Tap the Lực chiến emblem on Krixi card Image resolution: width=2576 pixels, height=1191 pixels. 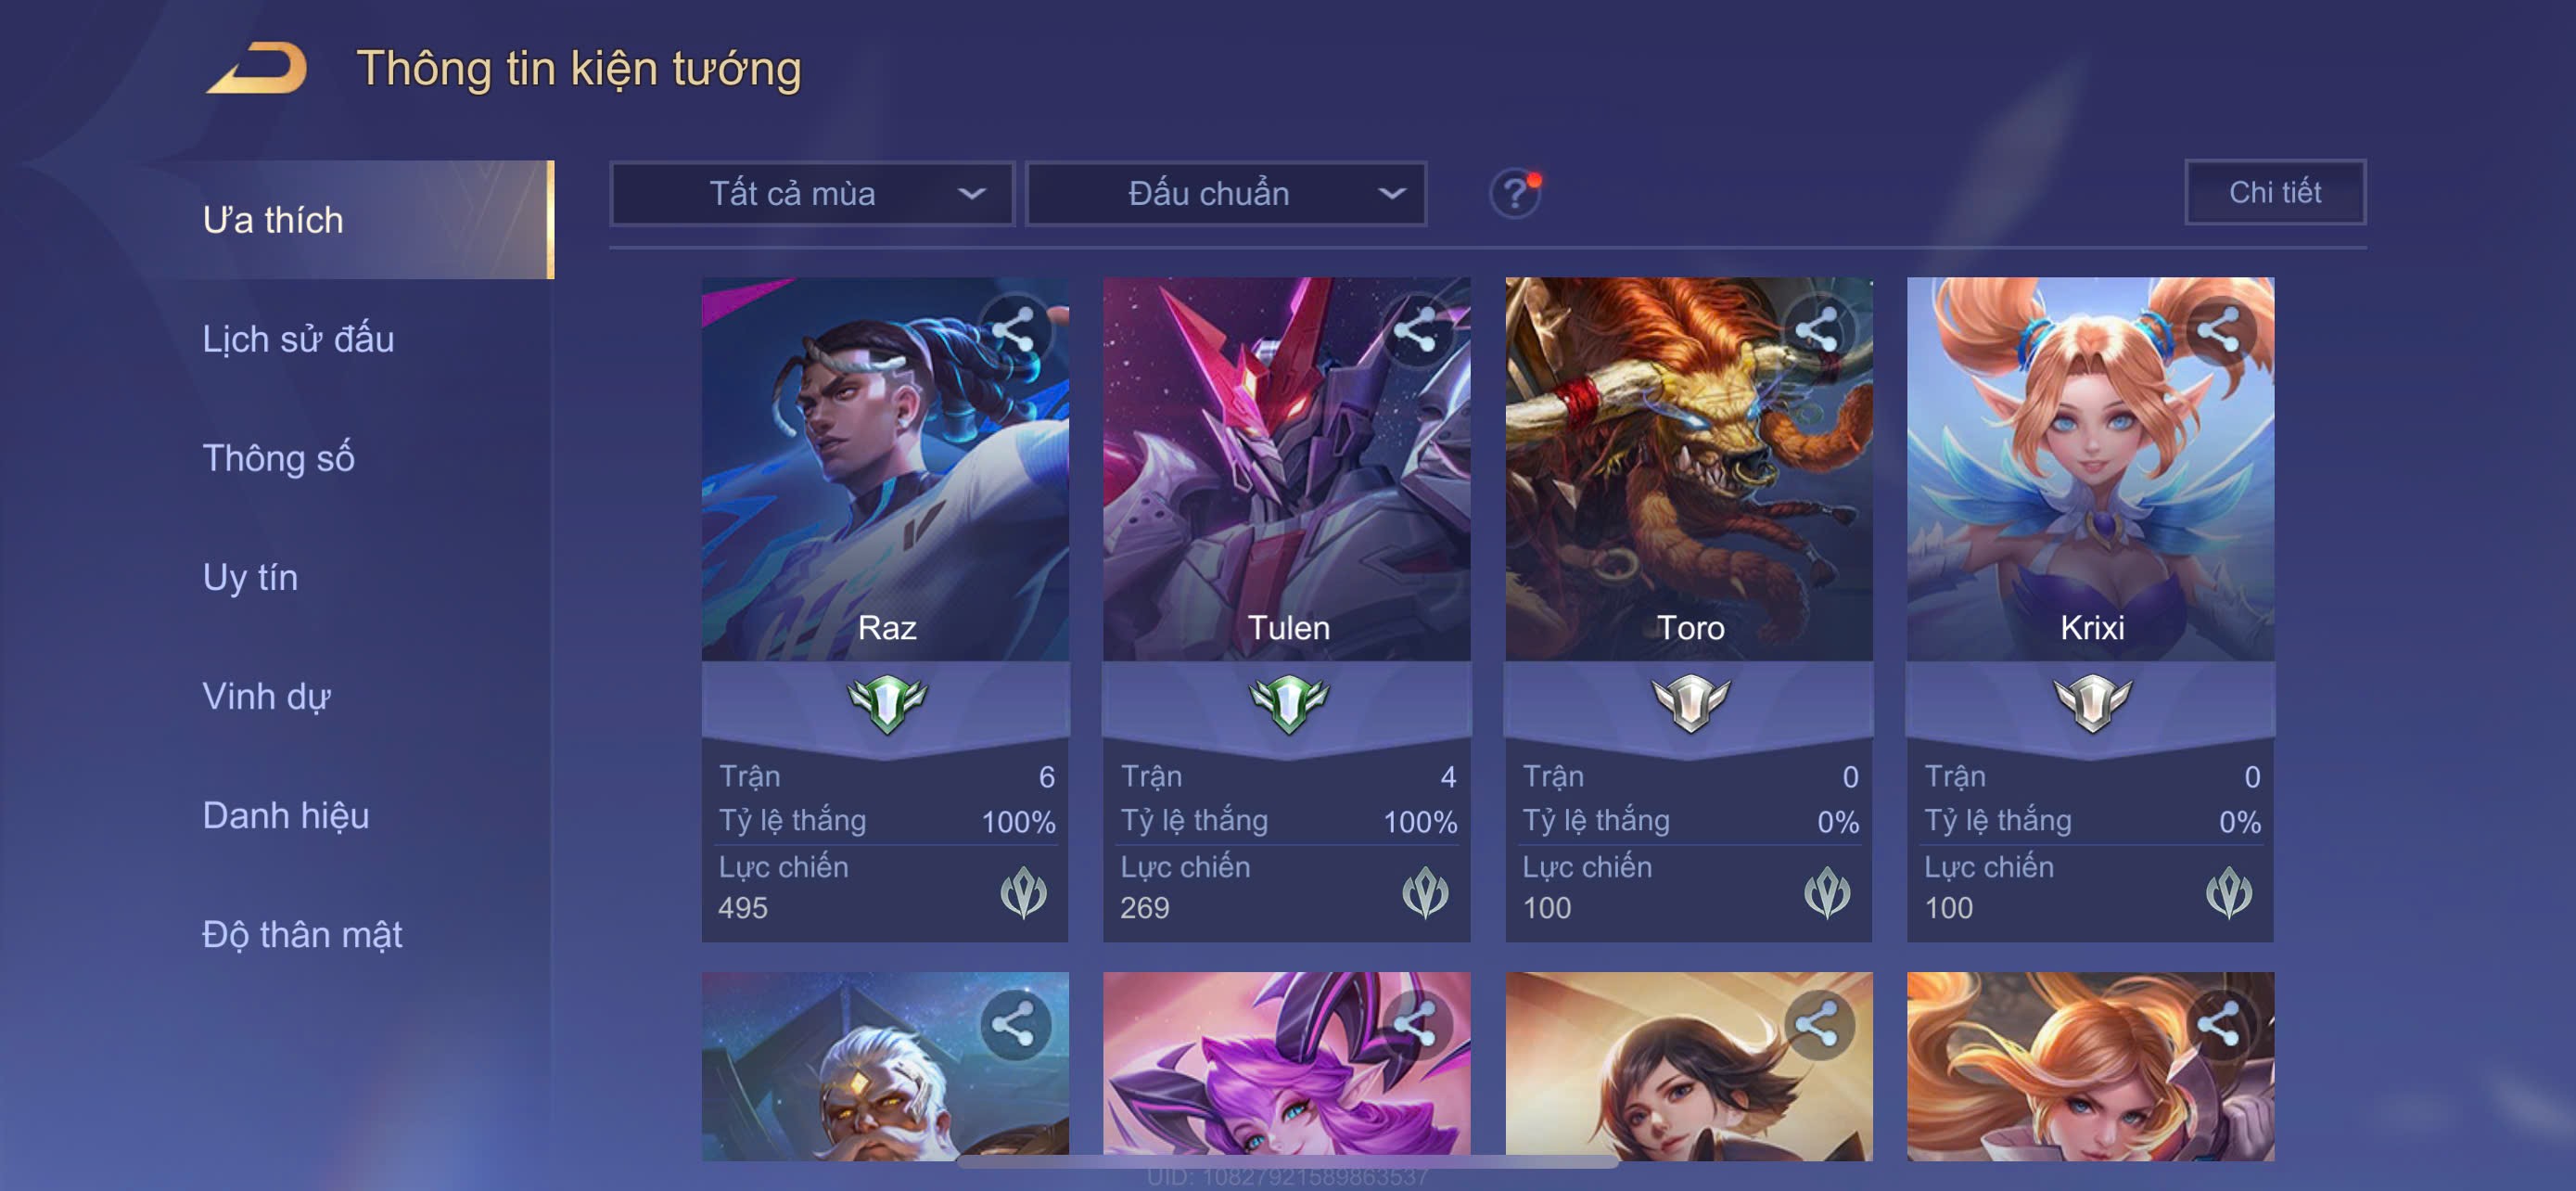(2229, 892)
